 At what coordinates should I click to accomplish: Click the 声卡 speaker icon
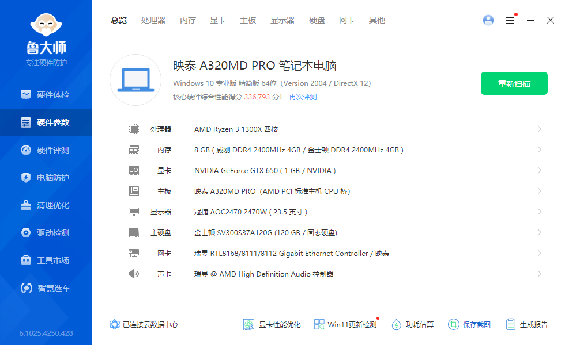[134, 274]
